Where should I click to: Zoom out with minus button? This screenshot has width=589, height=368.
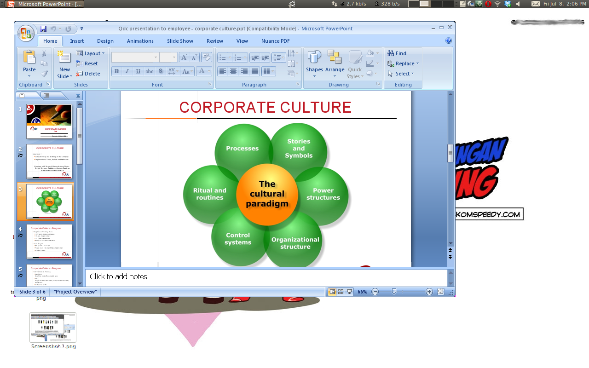[375, 292]
